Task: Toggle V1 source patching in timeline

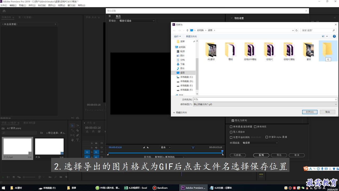Action: 87,152
